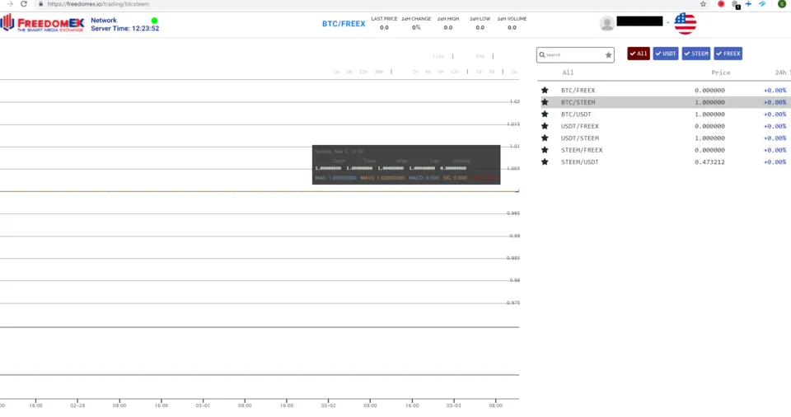Click the green network status indicator
Image resolution: width=791 pixels, height=417 pixels.
(x=154, y=21)
